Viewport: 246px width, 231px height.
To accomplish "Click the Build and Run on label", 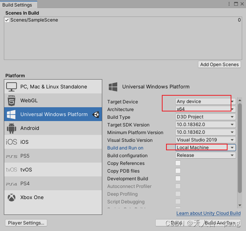I will point(125,148).
